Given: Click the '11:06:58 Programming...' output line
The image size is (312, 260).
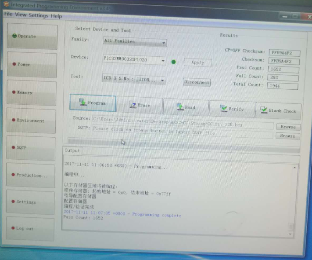Looking at the screenshot, I should click(x=116, y=165).
